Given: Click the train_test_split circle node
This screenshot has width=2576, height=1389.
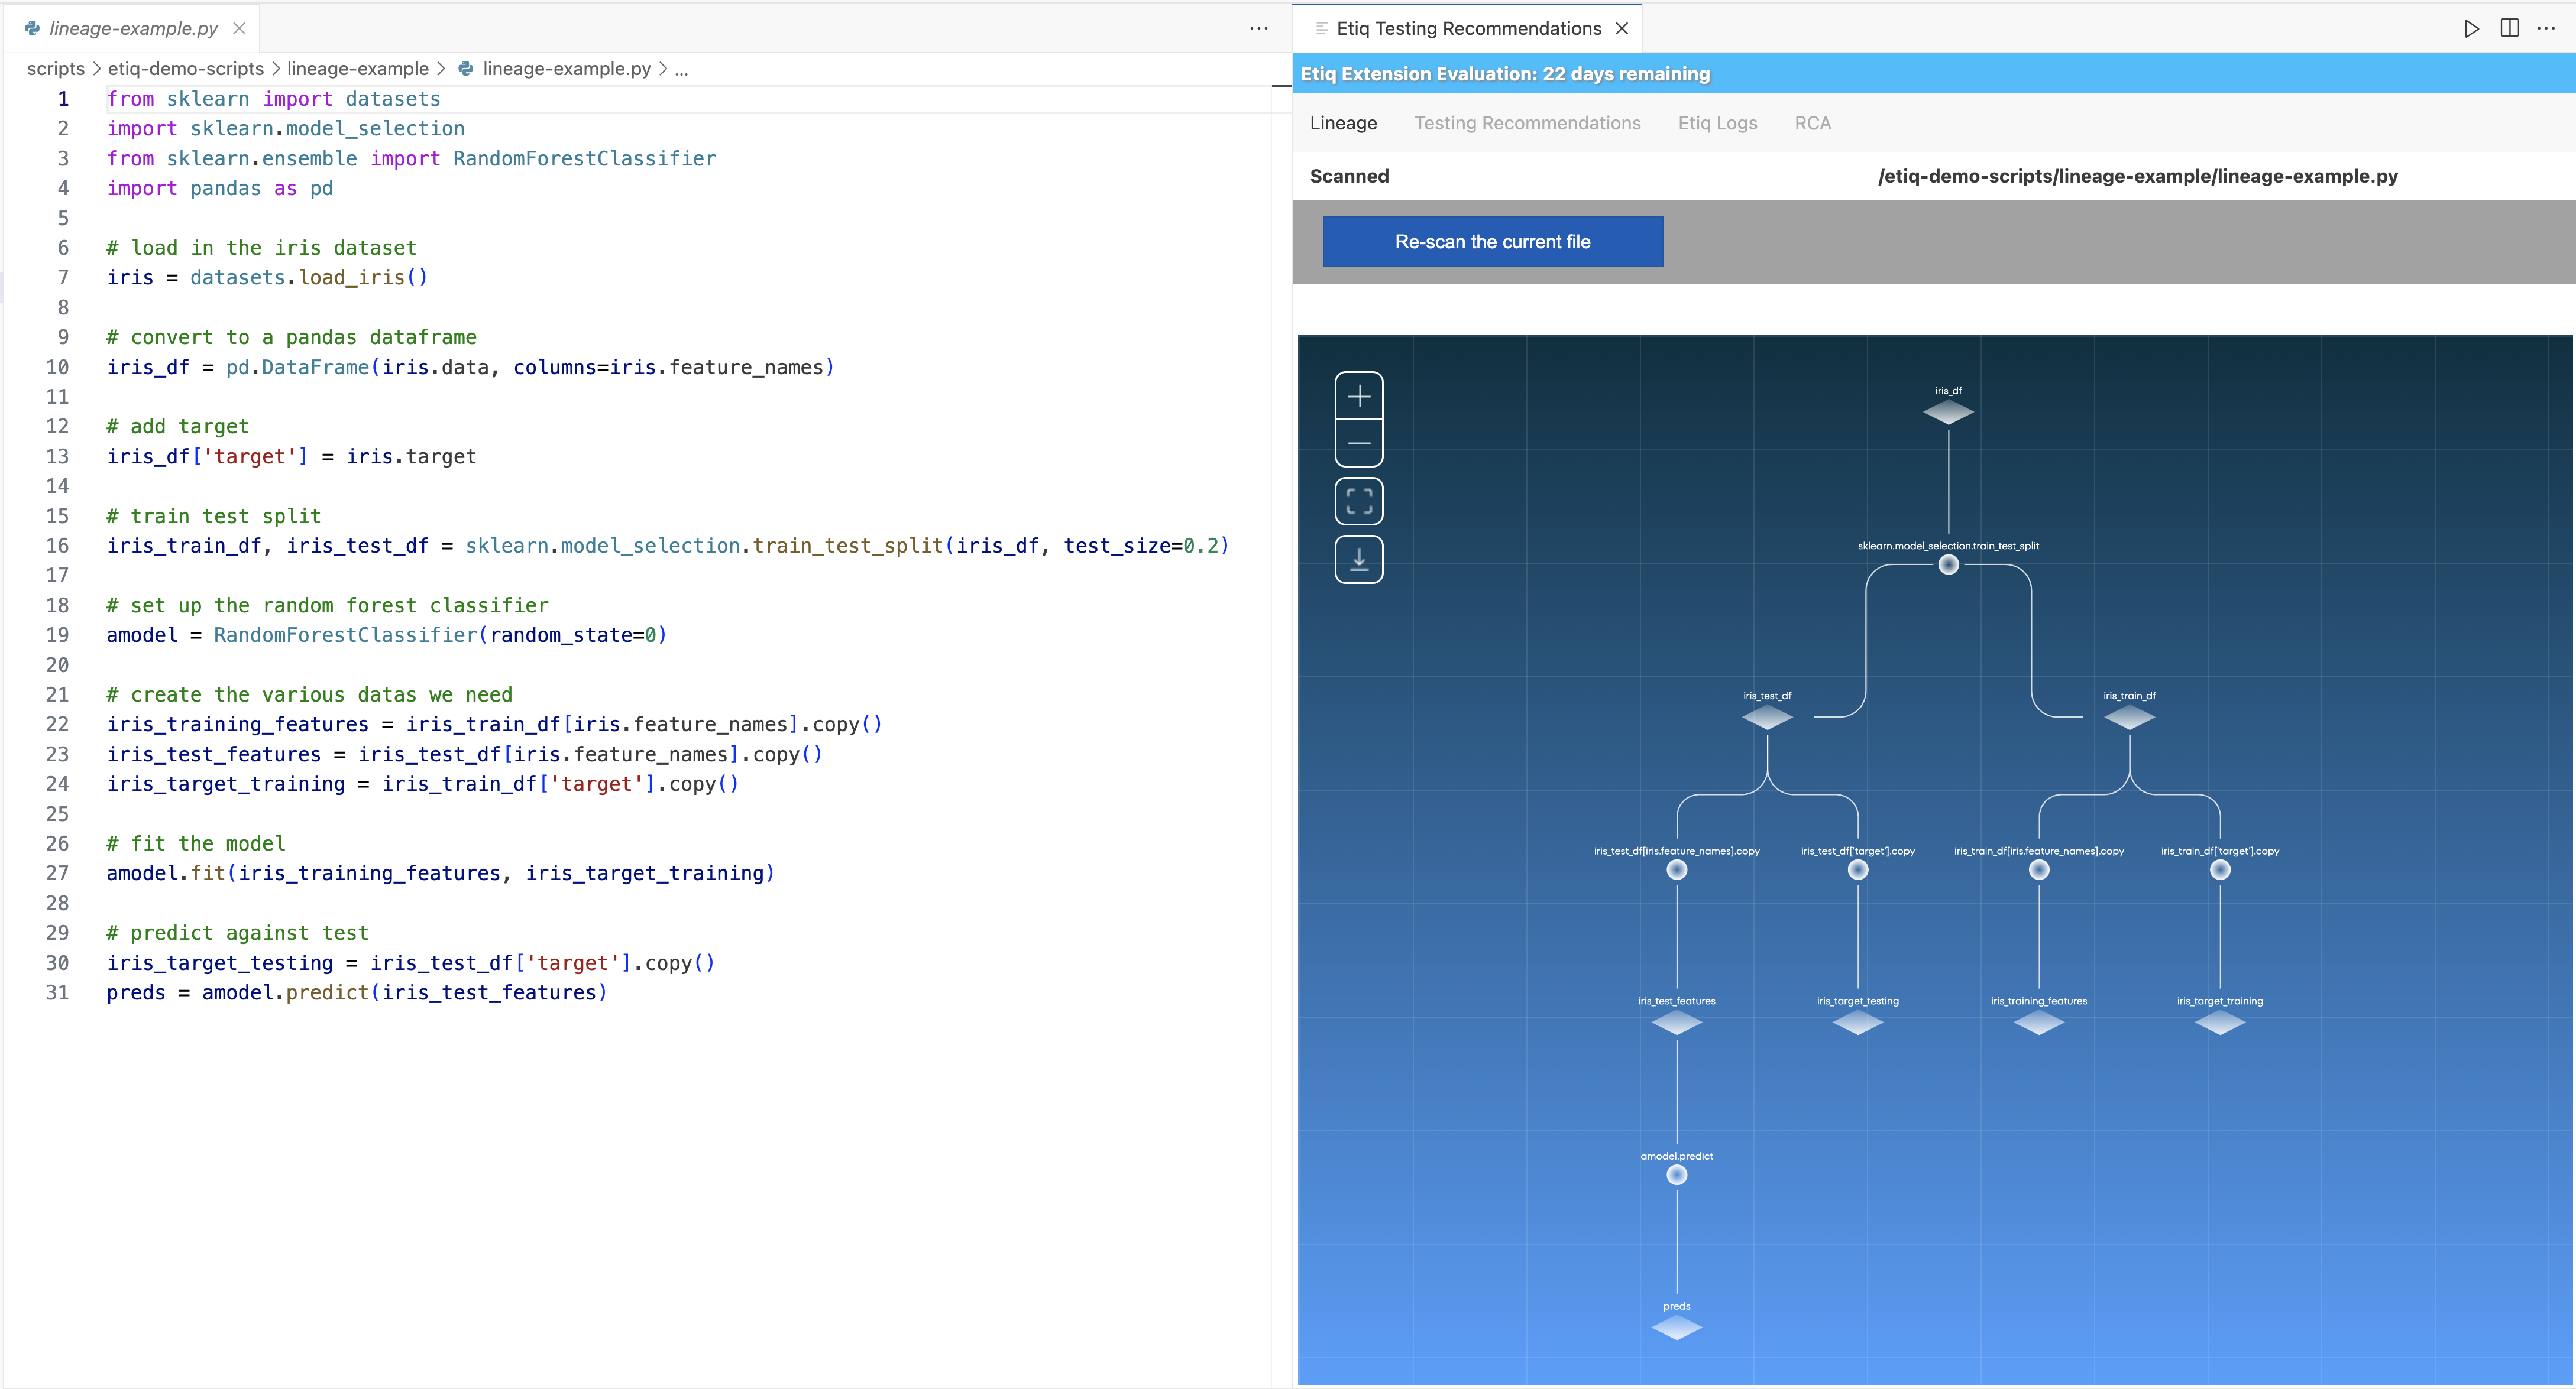Looking at the screenshot, I should click(x=1948, y=564).
